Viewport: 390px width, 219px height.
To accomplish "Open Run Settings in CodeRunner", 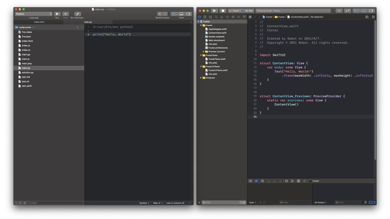I will click(77, 14).
